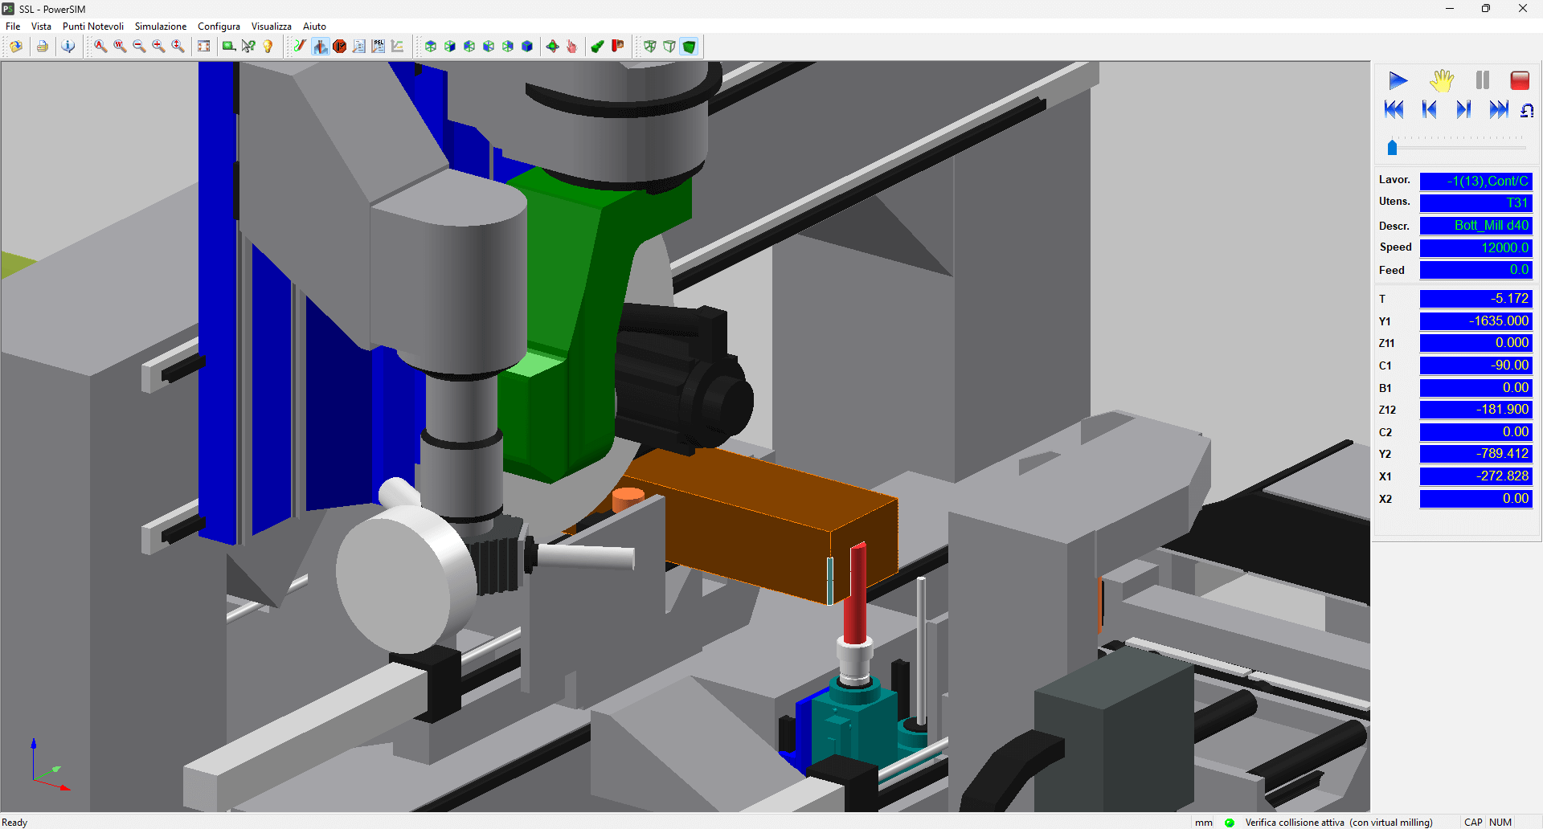Click the info toolbar icon
The width and height of the screenshot is (1543, 829).
(x=68, y=47)
